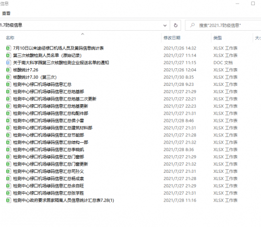Sort by the 类型 column header

218,38
